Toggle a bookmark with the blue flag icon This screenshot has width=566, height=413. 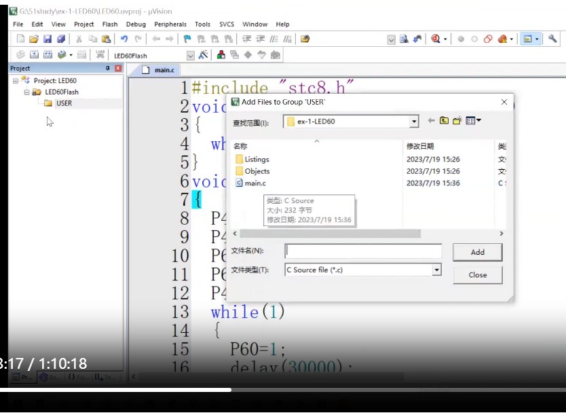pyautogui.click(x=187, y=39)
